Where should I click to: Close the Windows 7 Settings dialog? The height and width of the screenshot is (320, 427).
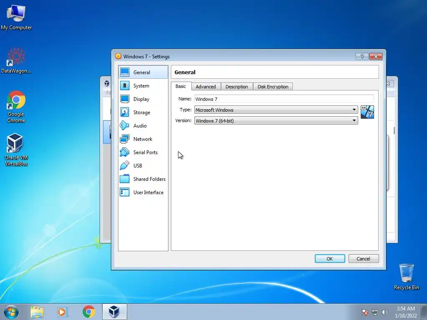(x=376, y=56)
